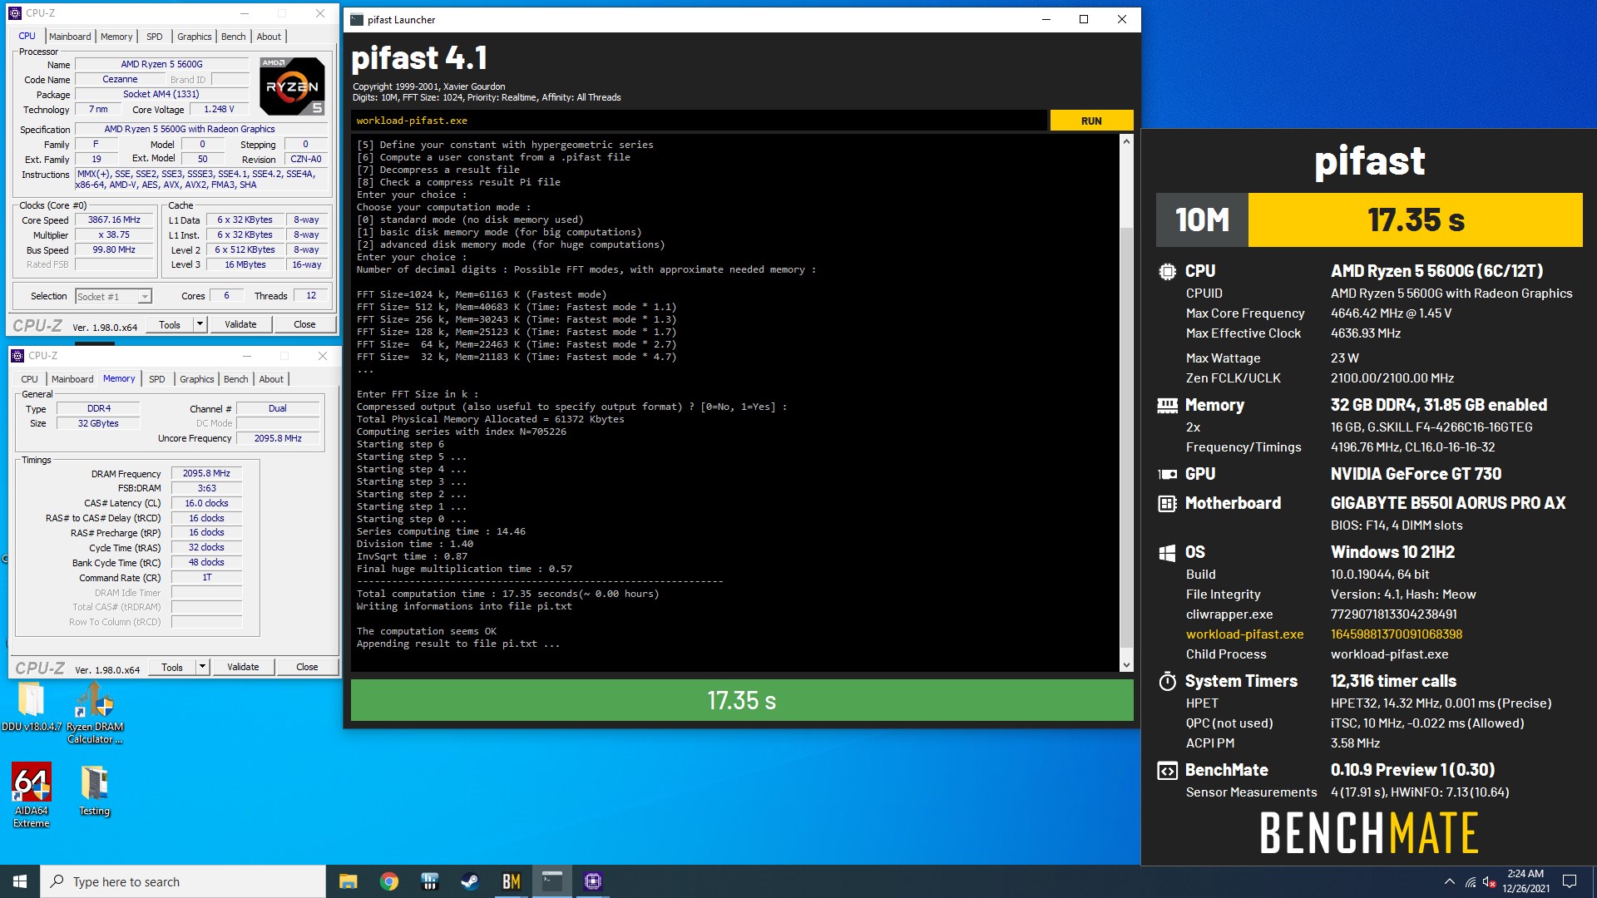Click the pifast console scrollbar thumb
The image size is (1597, 898).
pyautogui.click(x=1126, y=437)
